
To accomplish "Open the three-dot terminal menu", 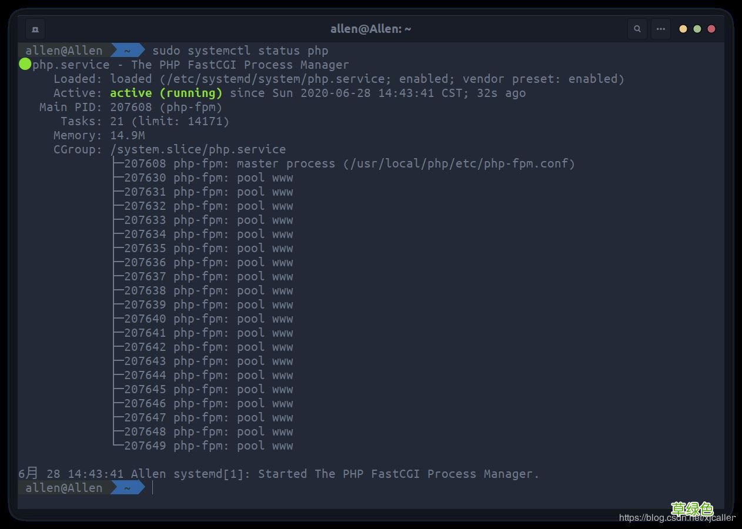I will pyautogui.click(x=660, y=28).
